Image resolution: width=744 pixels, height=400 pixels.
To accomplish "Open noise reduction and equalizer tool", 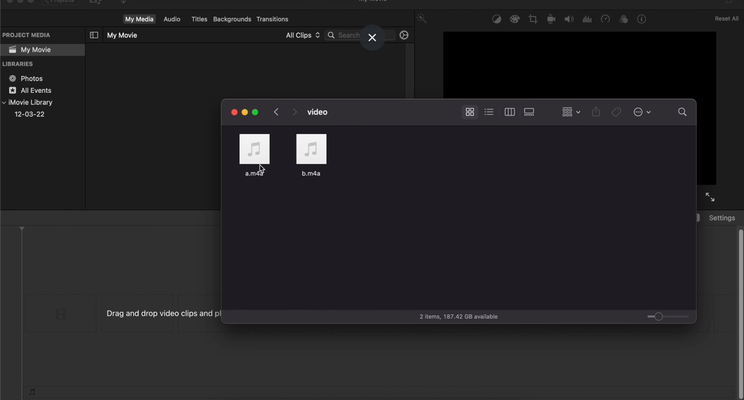I will click(x=587, y=19).
